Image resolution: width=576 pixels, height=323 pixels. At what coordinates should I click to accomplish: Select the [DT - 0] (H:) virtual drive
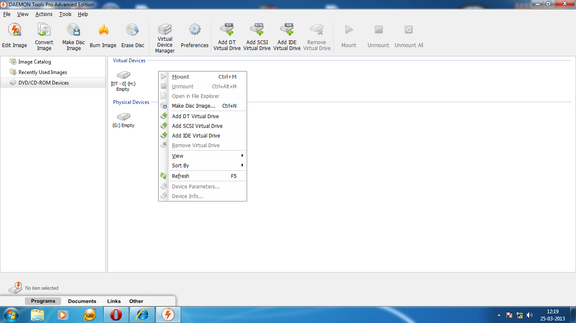point(123,81)
